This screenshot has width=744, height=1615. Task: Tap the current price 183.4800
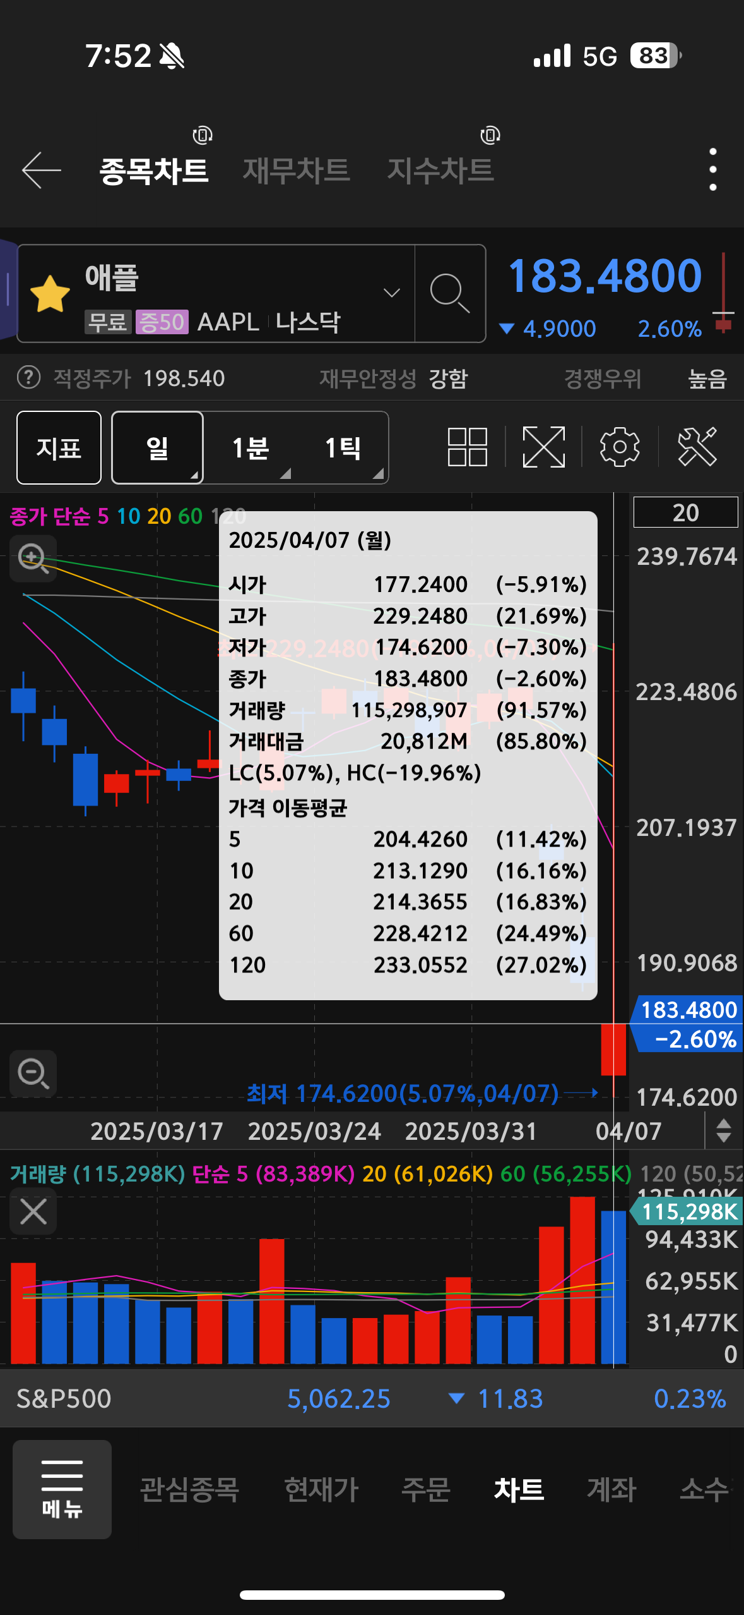[x=605, y=276]
